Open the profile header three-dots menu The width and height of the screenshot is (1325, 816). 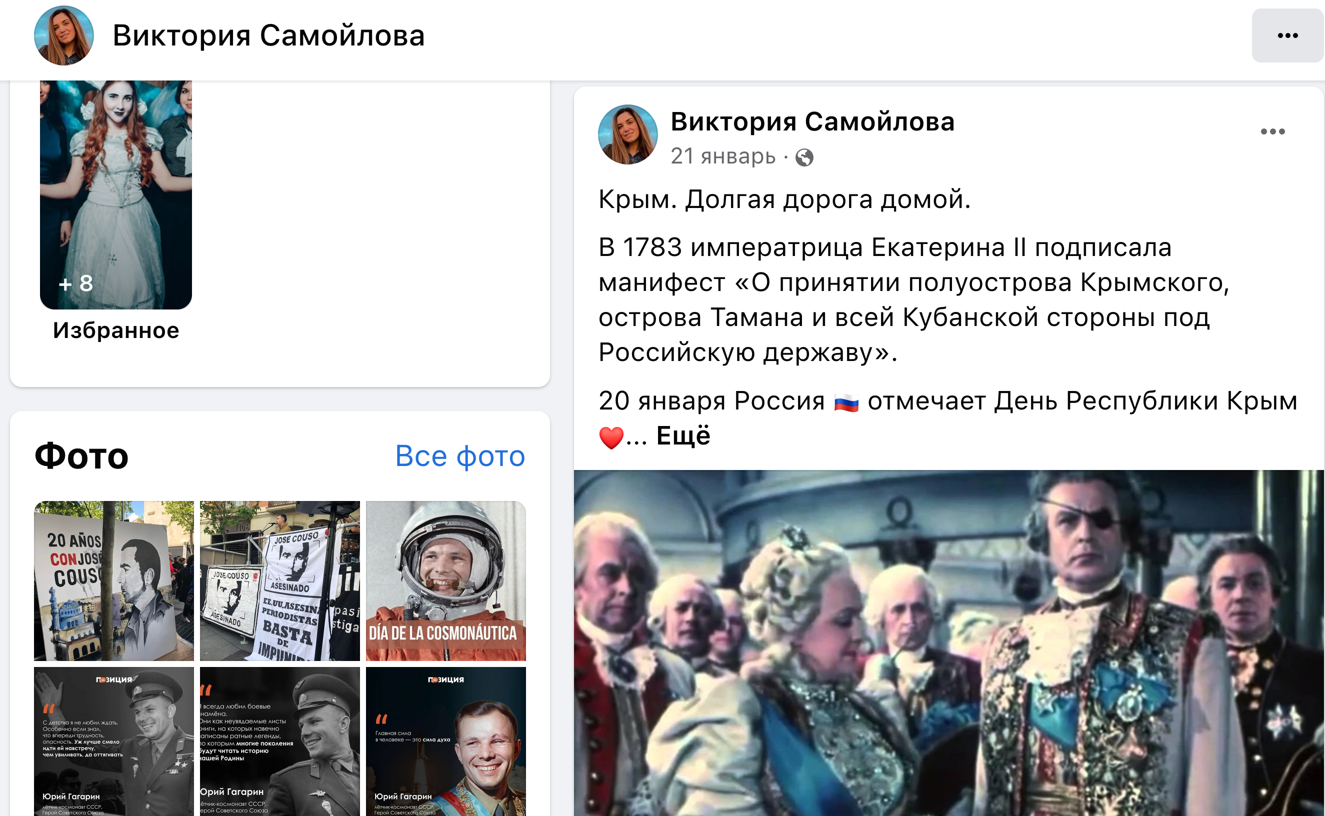(1287, 35)
